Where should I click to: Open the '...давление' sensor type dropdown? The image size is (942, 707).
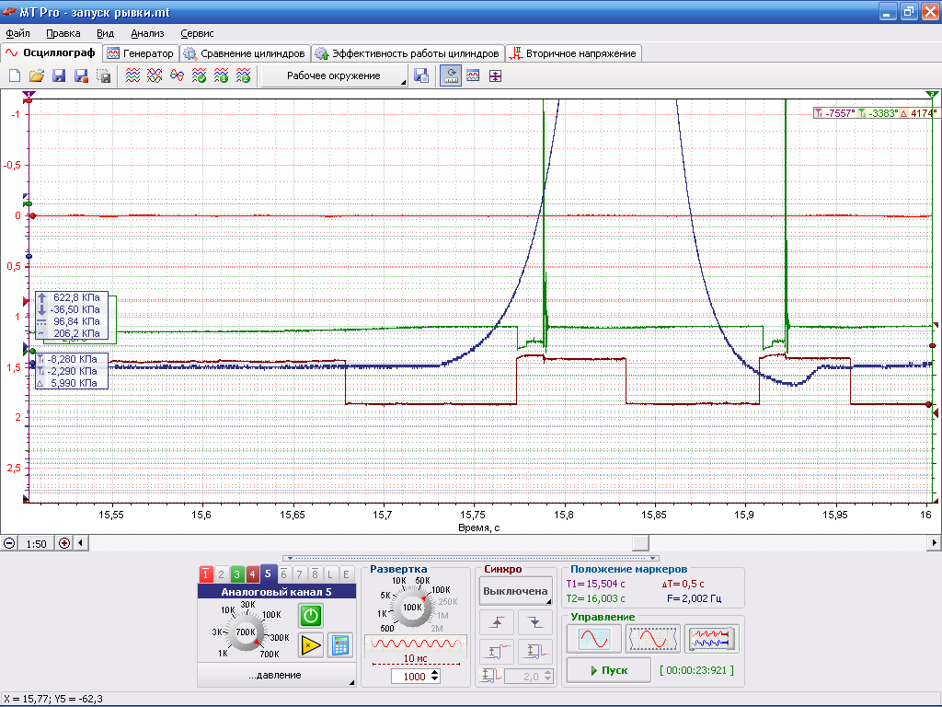tap(276, 675)
